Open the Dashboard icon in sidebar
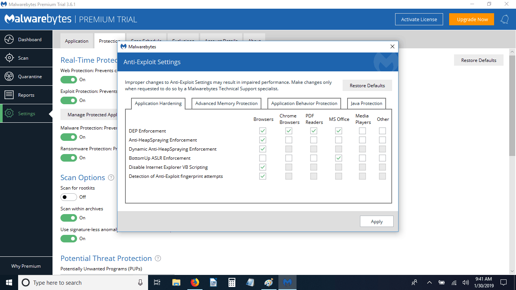Screen dimensions: 516x290 (9, 39)
